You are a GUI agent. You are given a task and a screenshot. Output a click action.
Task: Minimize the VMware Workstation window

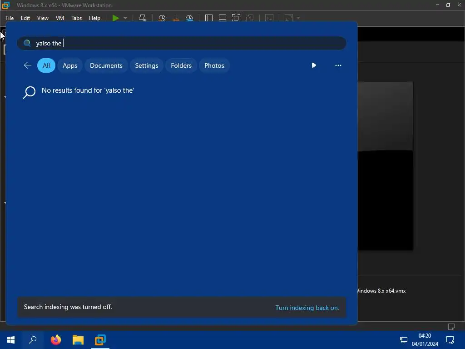click(x=437, y=5)
